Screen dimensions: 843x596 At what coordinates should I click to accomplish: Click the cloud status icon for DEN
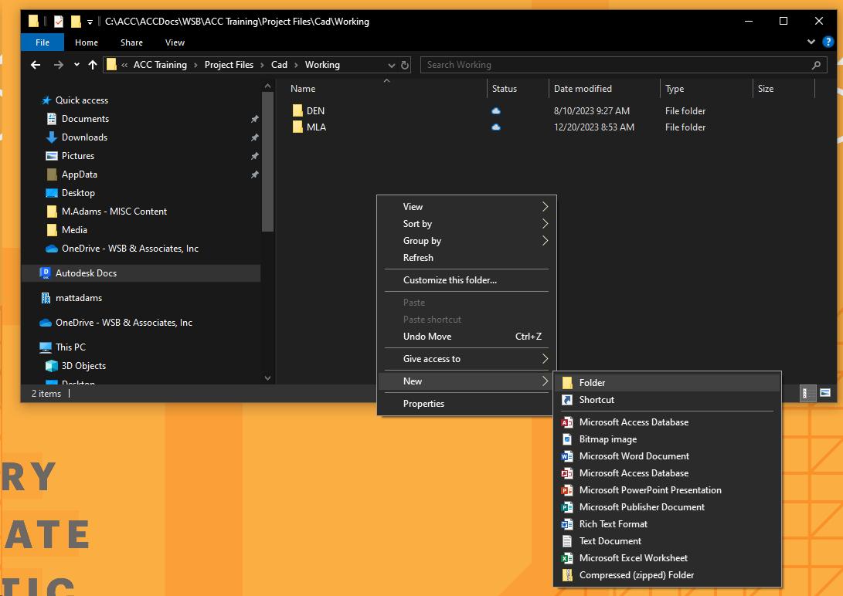[x=496, y=111]
